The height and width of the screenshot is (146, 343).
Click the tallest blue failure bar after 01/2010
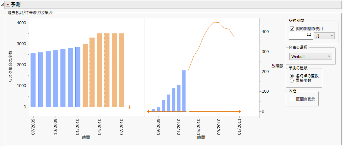184,91
